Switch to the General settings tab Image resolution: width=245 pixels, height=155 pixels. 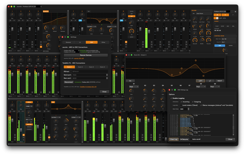pyautogui.click(x=68, y=42)
